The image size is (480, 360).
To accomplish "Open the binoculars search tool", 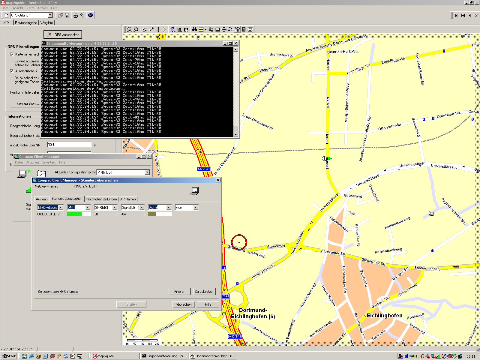I will point(194,29).
